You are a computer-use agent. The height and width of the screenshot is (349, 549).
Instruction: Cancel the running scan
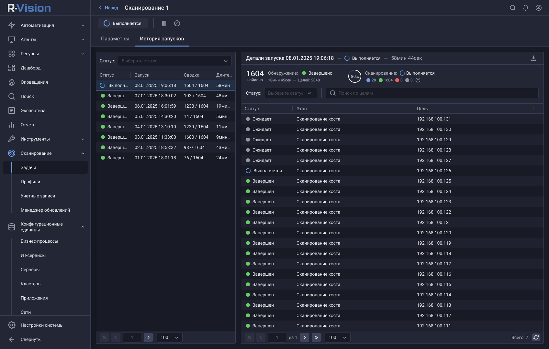[177, 23]
